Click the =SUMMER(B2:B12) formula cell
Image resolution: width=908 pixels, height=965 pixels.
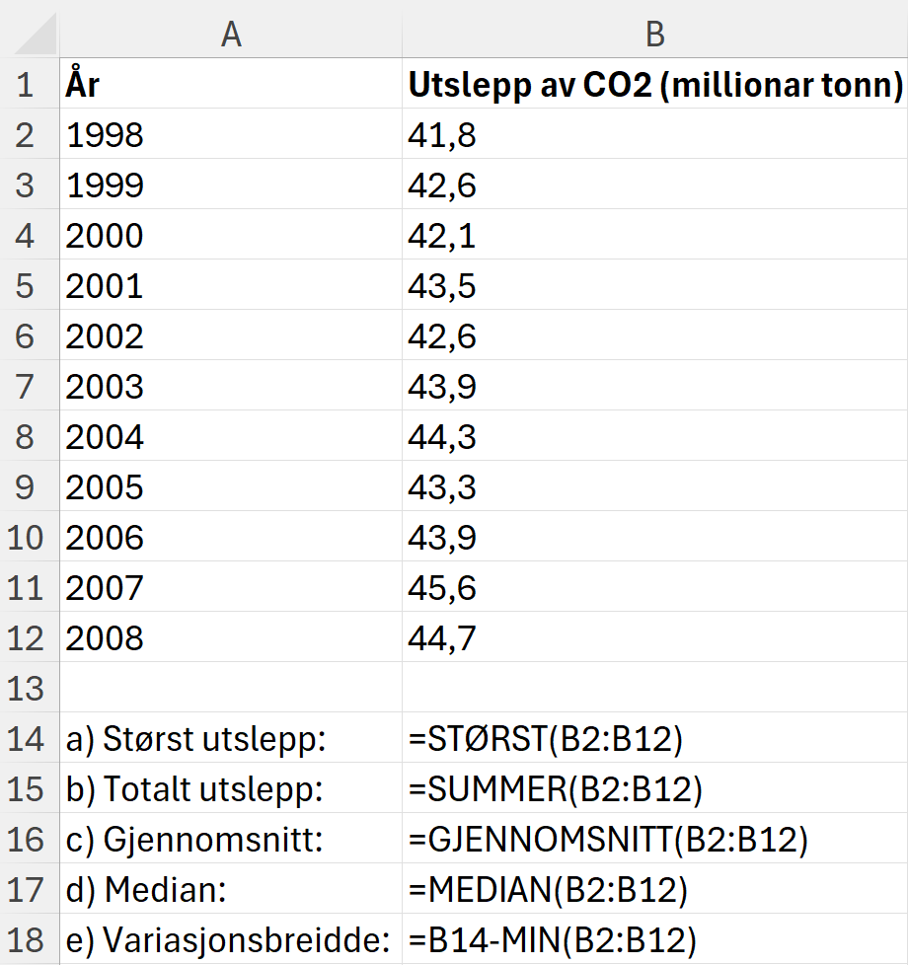(654, 789)
